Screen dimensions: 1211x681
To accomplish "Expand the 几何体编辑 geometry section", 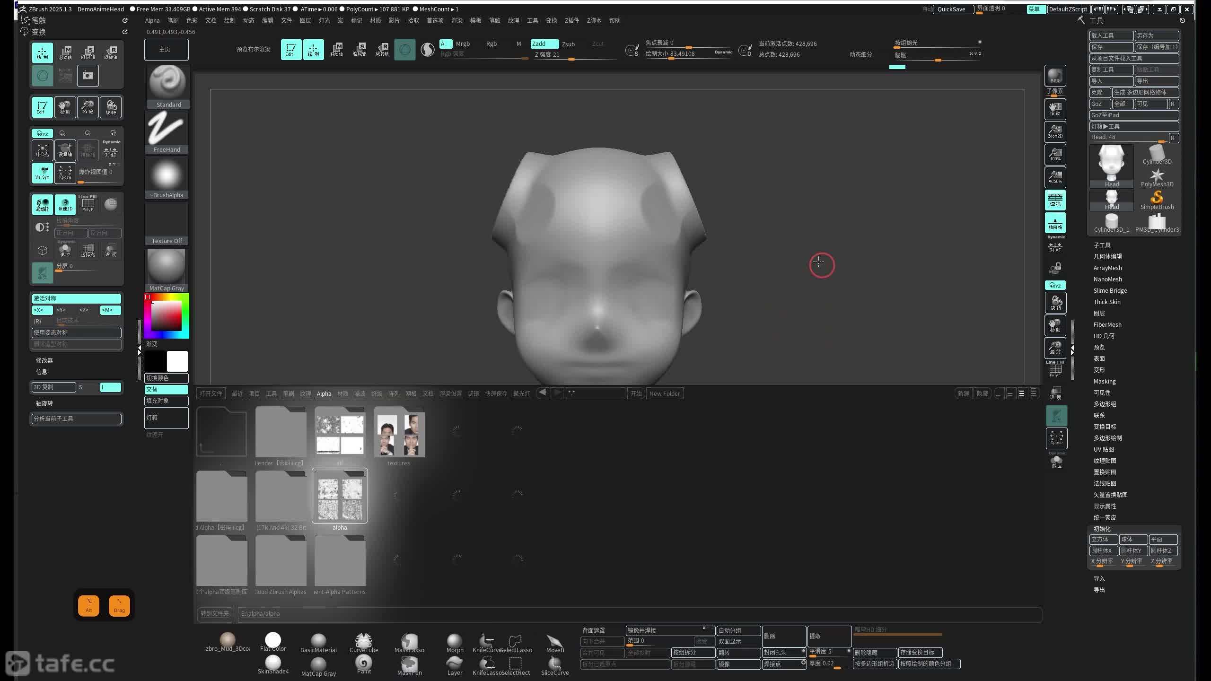I will [1107, 256].
